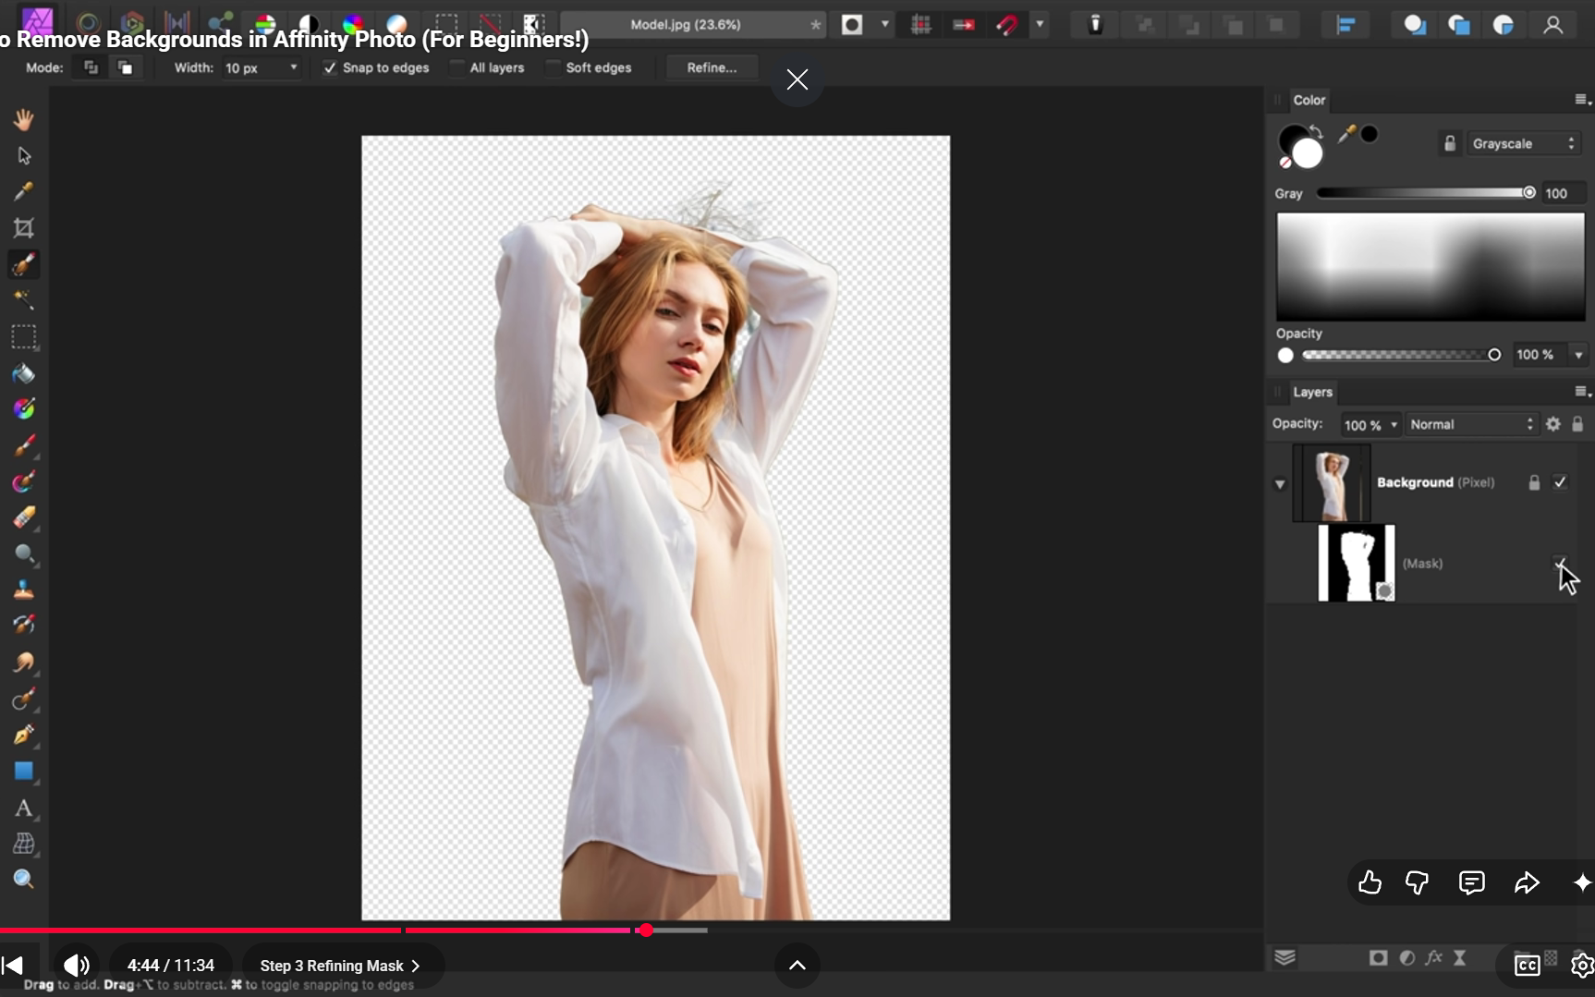Open the Snapping options dropdown arrow
The width and height of the screenshot is (1595, 997).
click(1041, 25)
